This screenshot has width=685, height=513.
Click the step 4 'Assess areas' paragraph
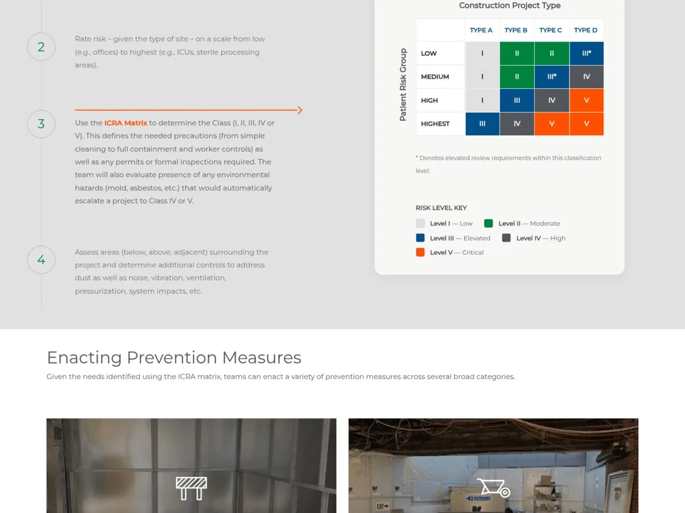(x=172, y=271)
